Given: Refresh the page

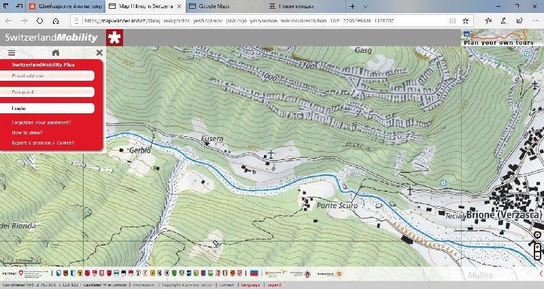Looking at the screenshot, I should (39, 21).
